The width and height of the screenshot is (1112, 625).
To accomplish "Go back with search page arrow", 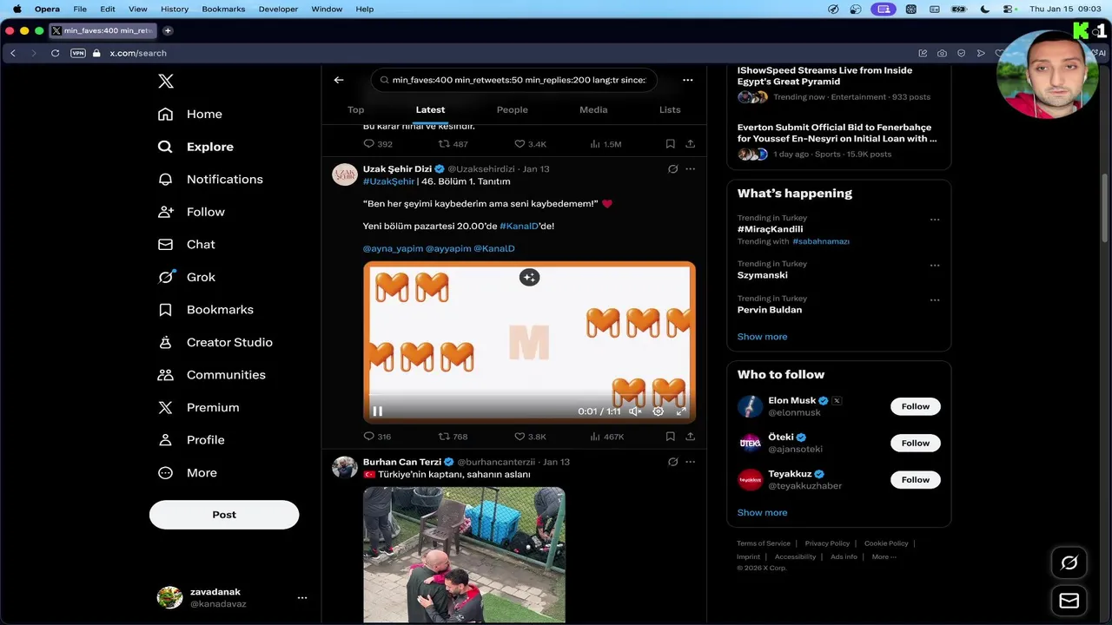I will point(339,80).
